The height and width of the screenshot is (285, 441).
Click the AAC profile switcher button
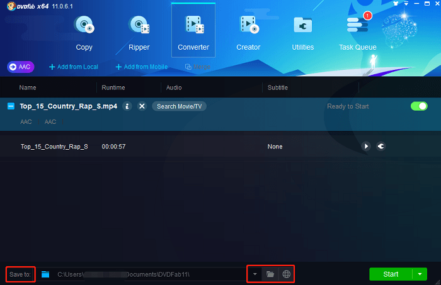click(21, 67)
